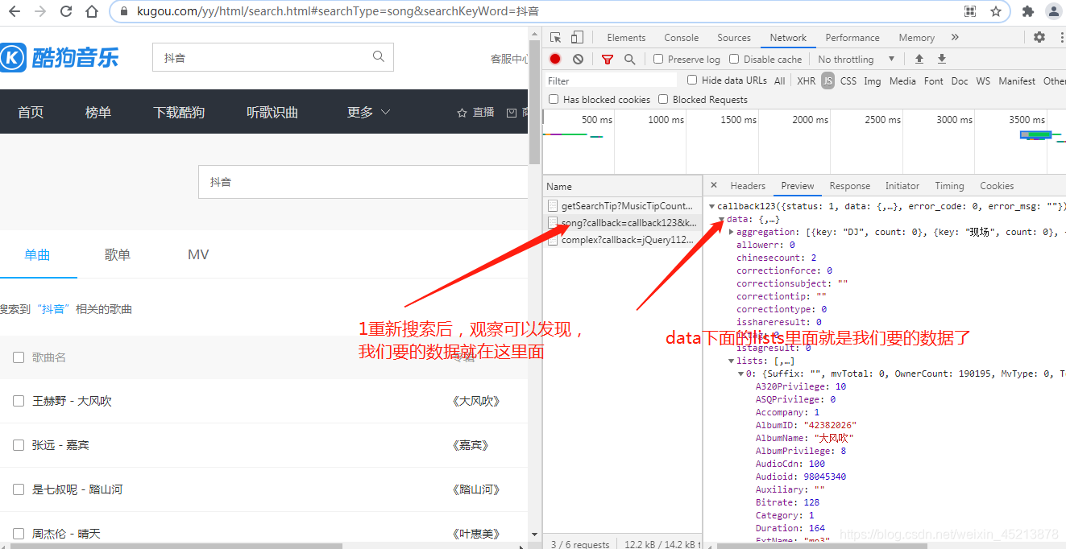Viewport: 1066px width, 549px height.
Task: Import HAR file upload arrow
Action: 919,59
